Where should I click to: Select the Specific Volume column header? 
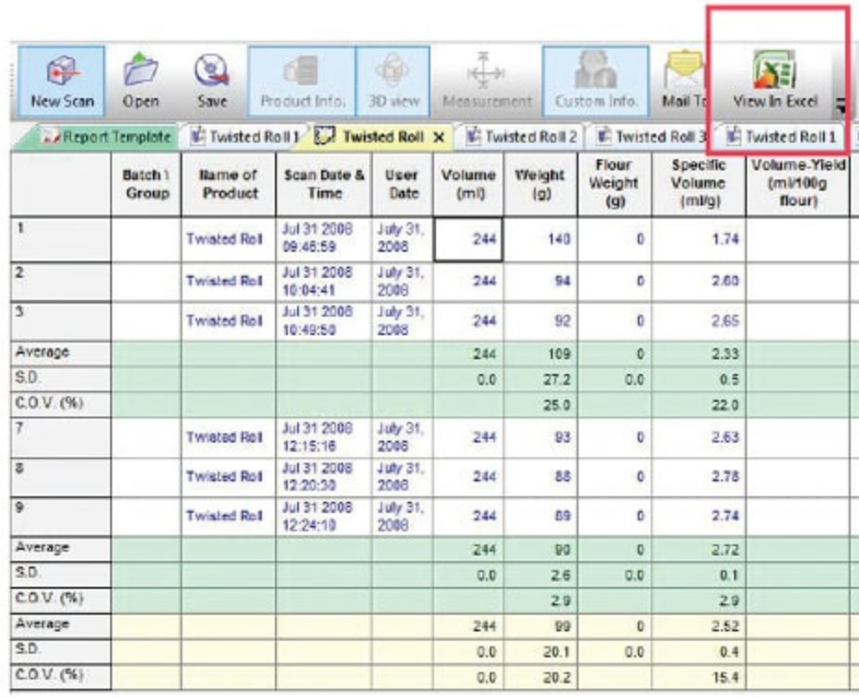tap(698, 183)
